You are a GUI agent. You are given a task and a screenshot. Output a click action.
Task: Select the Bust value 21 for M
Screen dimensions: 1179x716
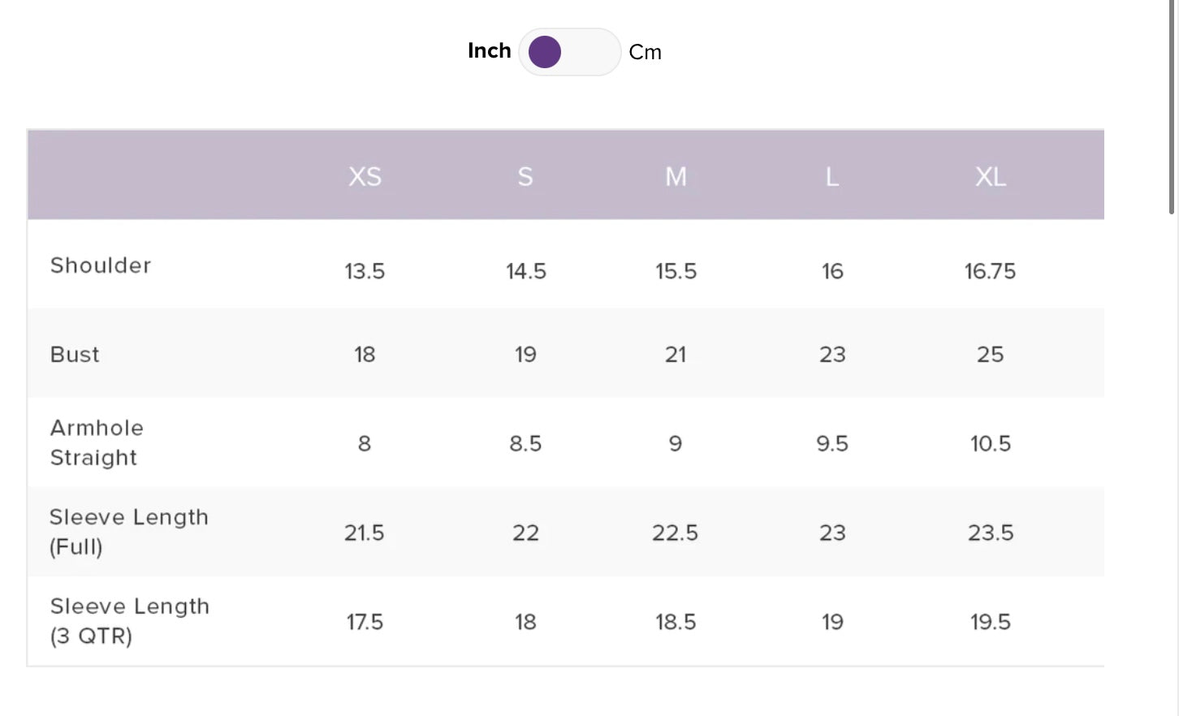point(676,355)
